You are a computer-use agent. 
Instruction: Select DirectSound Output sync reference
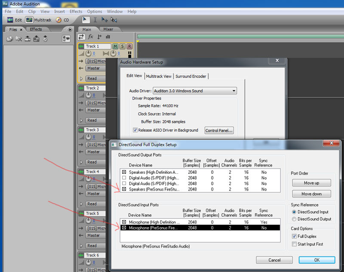pyautogui.click(x=294, y=219)
